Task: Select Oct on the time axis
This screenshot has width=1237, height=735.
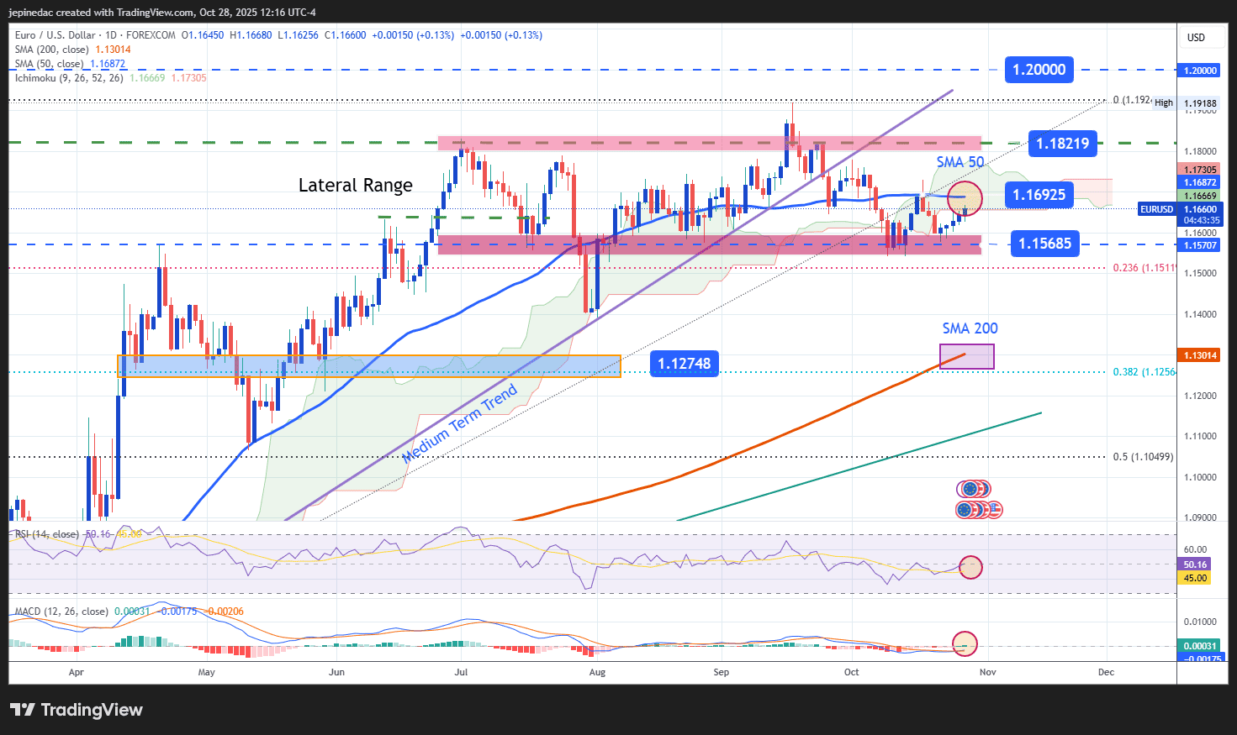Action: (851, 672)
